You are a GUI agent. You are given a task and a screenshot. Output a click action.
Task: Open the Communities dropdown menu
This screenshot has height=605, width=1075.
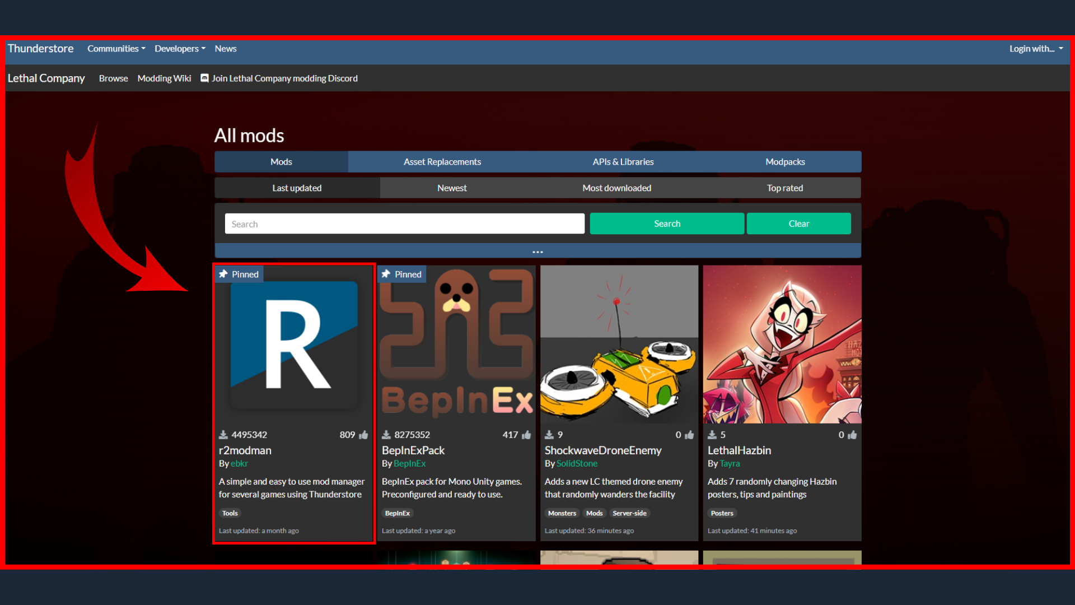click(x=116, y=49)
